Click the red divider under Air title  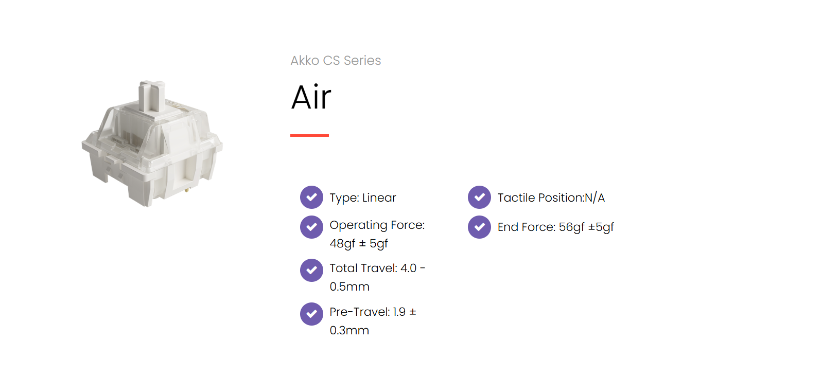pyautogui.click(x=309, y=135)
